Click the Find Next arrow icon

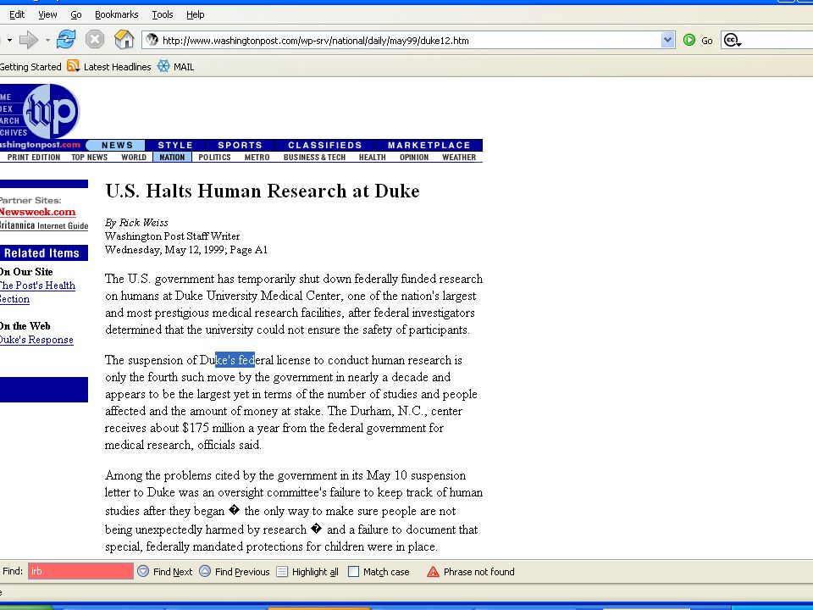(x=143, y=571)
